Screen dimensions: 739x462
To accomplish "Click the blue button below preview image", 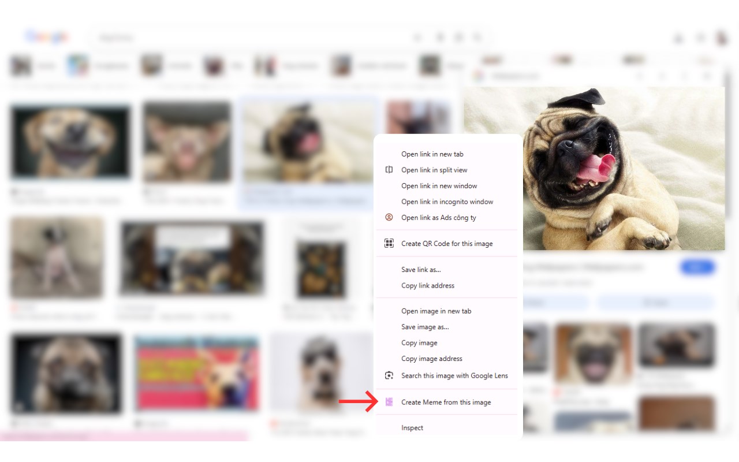I will click(x=697, y=267).
